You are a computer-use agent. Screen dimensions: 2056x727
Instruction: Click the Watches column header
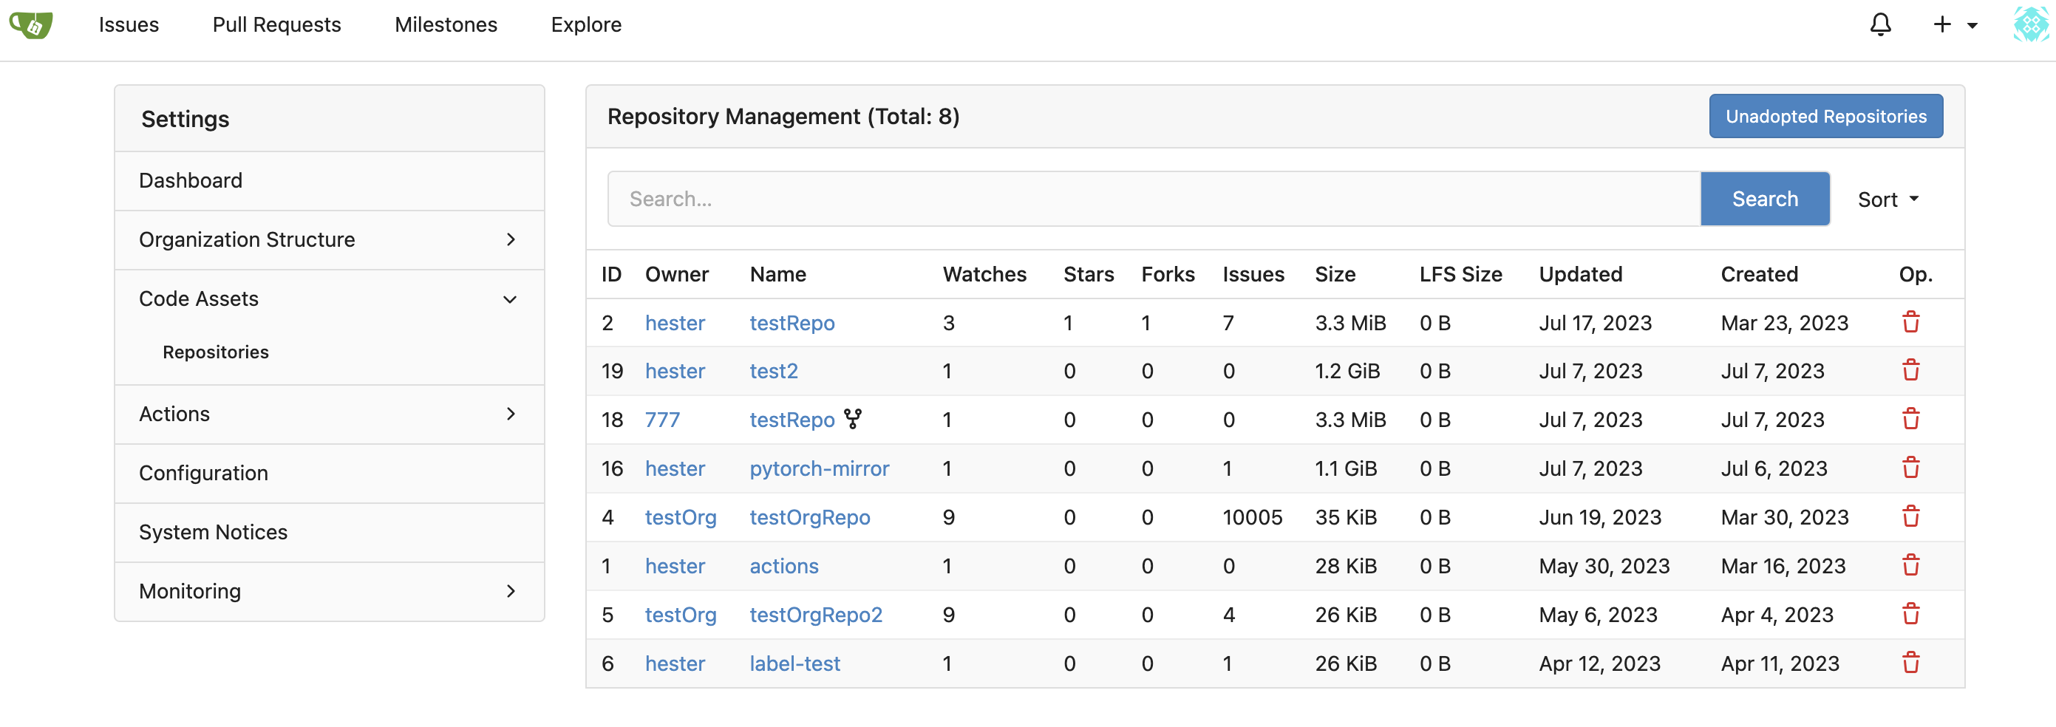(x=984, y=275)
